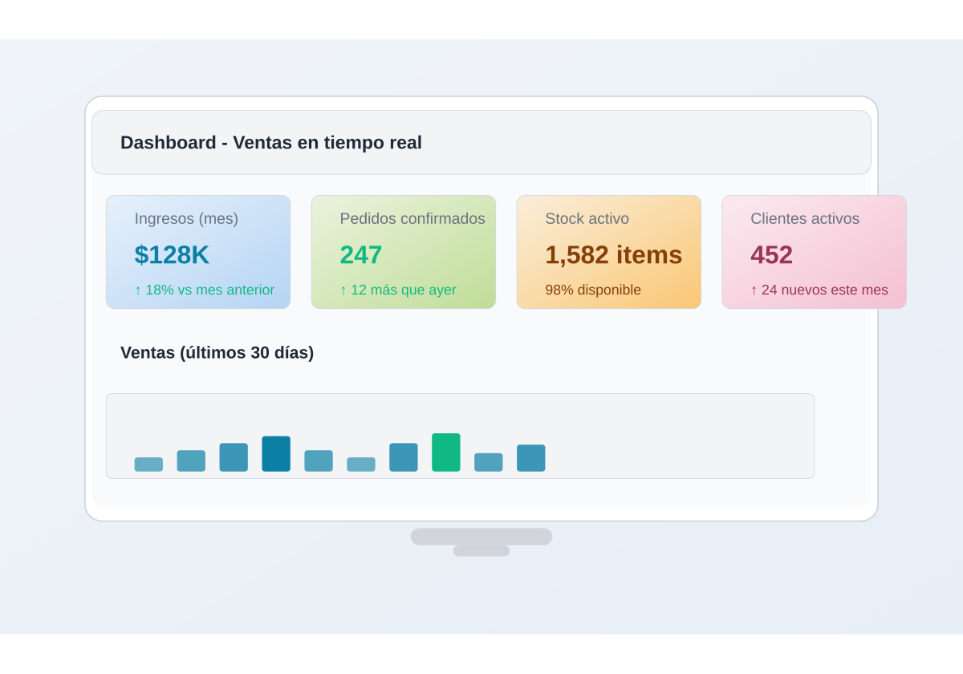Viewport: 963px width, 674px height.
Task: Select the bar right after the green bar
Action: point(489,462)
